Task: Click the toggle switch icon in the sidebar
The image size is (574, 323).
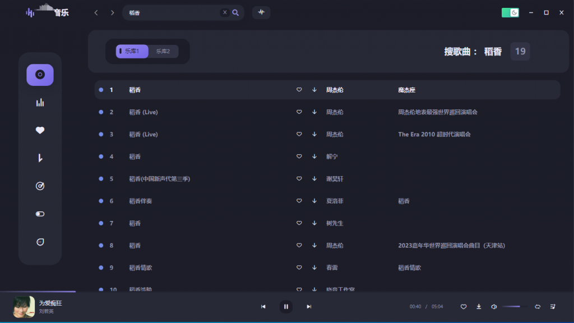Action: pyautogui.click(x=39, y=214)
